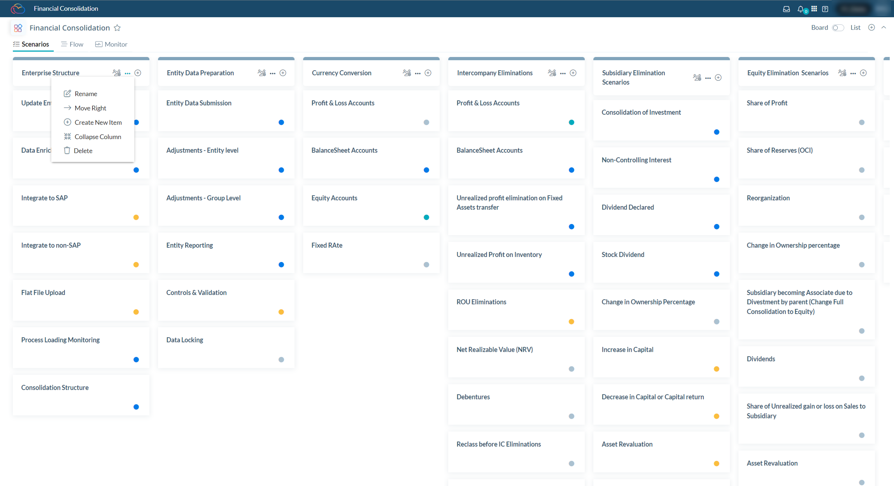
Task: Collapse the header with the top-right chevron
Action: pyautogui.click(x=884, y=28)
